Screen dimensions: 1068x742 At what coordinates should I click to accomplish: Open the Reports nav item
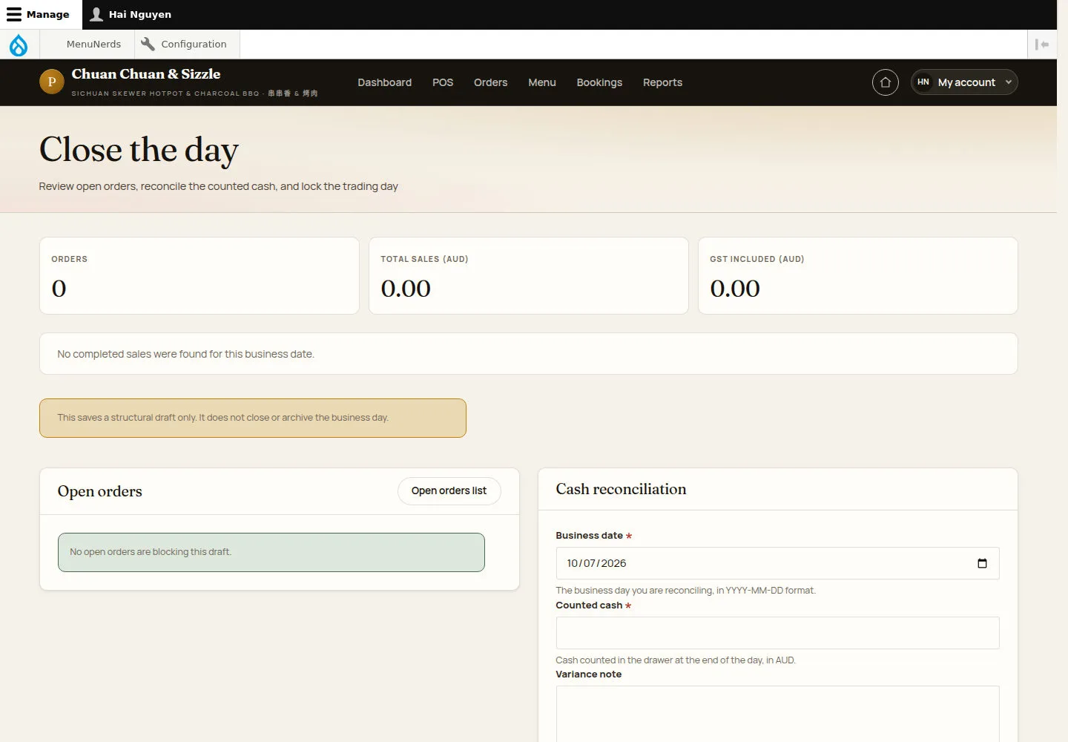tap(662, 82)
